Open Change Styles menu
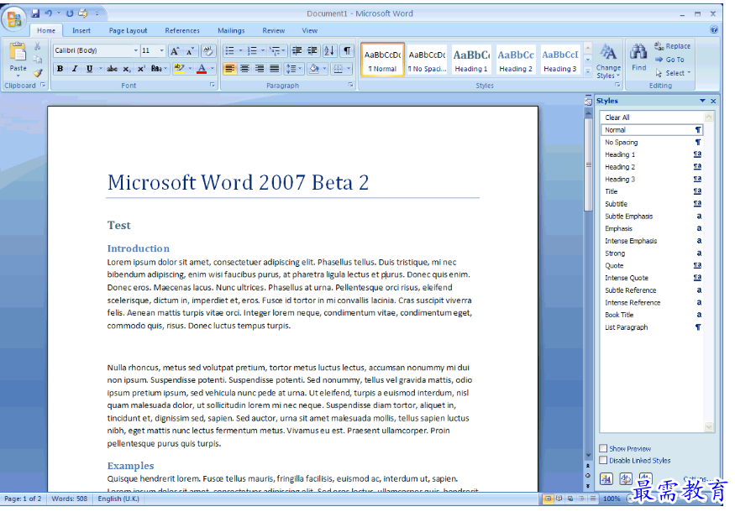The image size is (735, 517). [x=608, y=61]
